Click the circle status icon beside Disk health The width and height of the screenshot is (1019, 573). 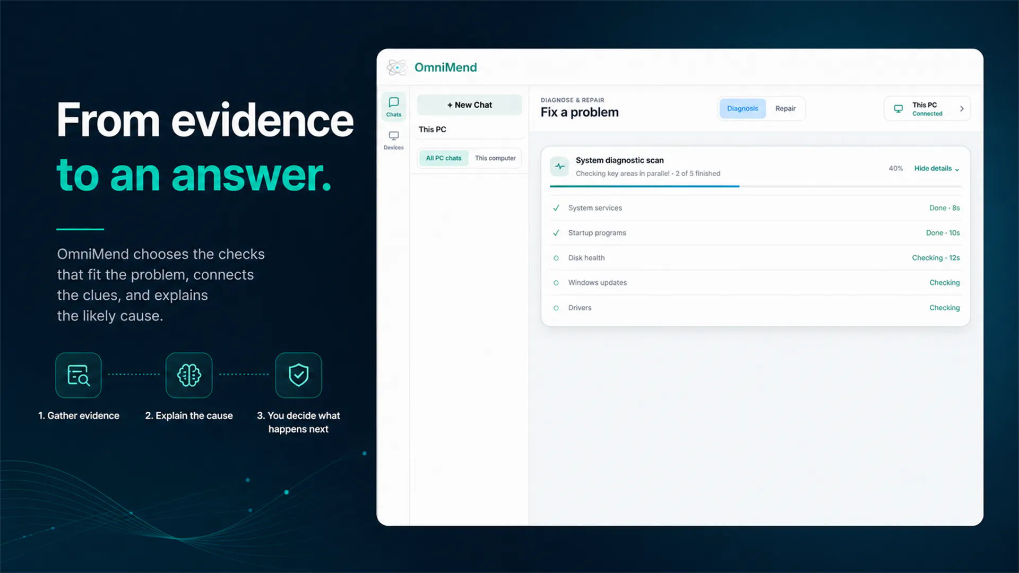(556, 258)
